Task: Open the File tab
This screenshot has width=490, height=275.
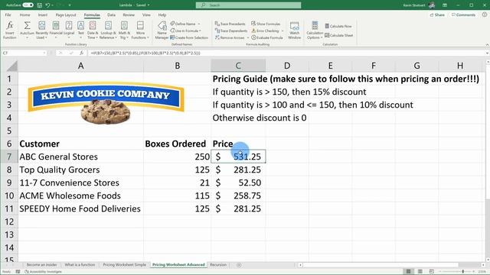Action: (x=8, y=15)
